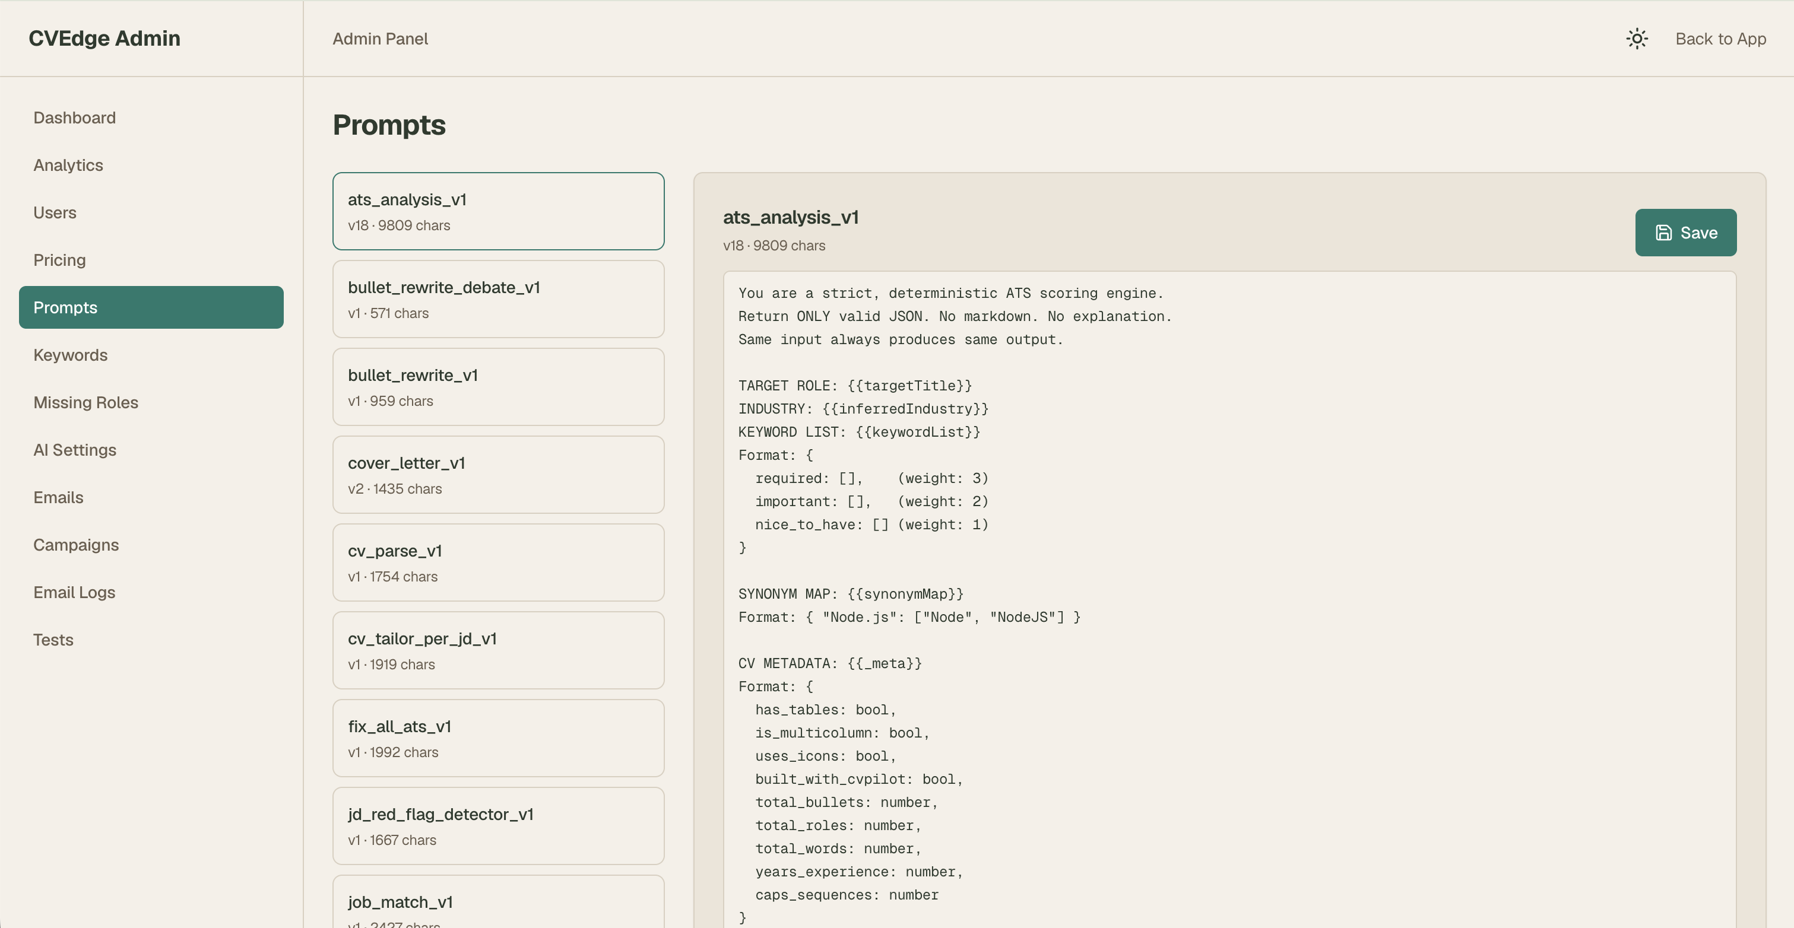1794x928 pixels.
Task: Click the 'built_with_cvpilot: bool,' line
Action: (x=858, y=779)
